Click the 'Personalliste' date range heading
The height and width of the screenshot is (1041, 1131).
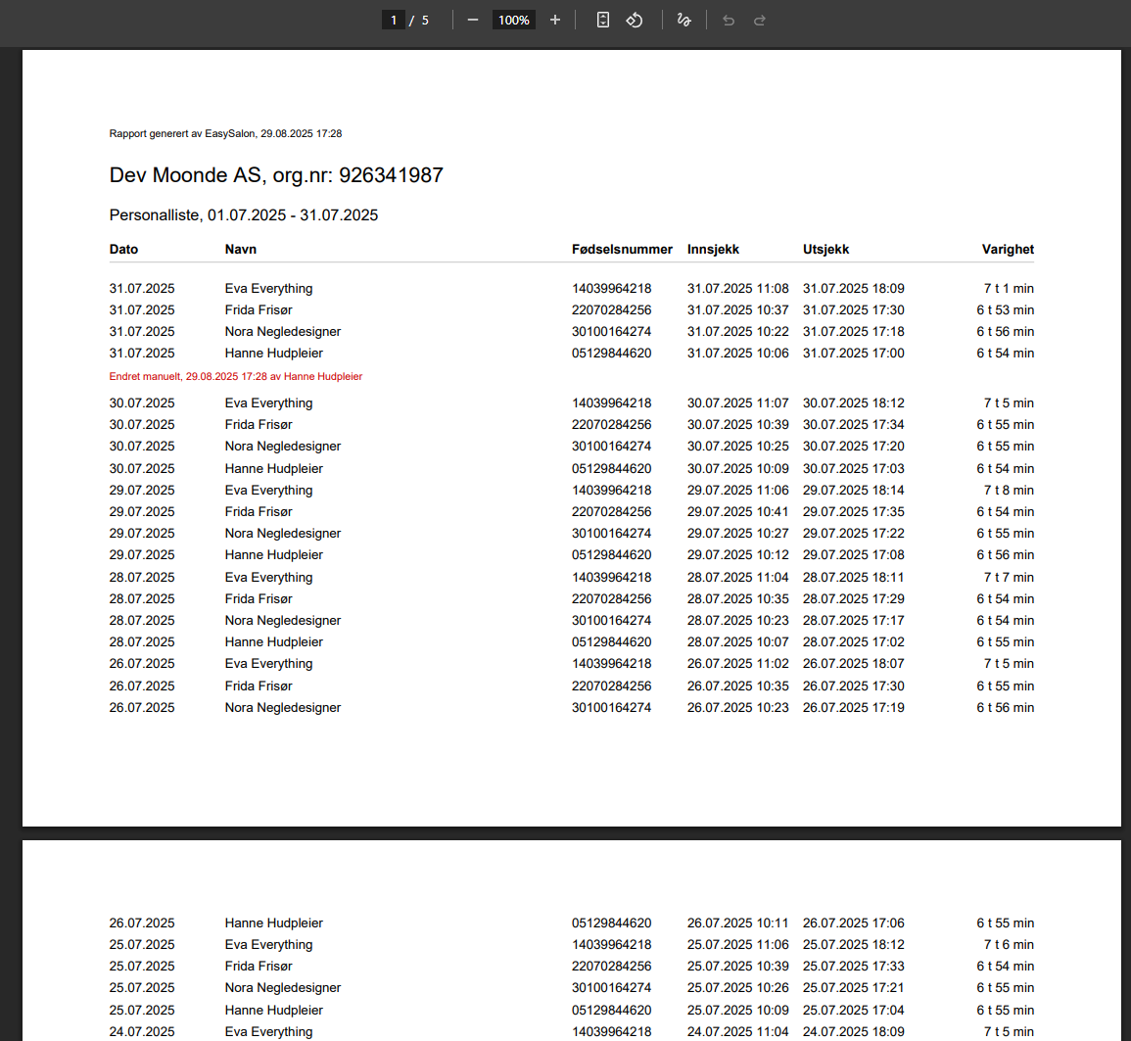coord(243,214)
